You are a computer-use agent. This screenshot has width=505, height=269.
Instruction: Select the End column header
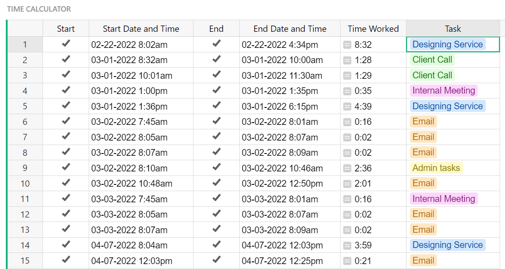pos(216,28)
